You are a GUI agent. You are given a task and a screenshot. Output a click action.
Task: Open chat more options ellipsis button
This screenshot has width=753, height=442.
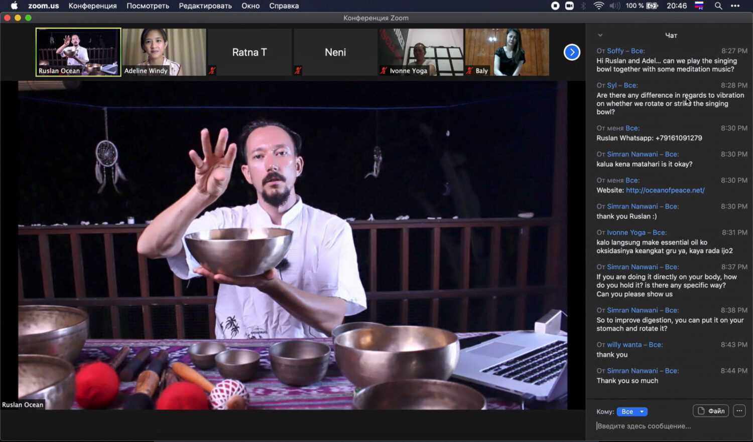tap(739, 411)
